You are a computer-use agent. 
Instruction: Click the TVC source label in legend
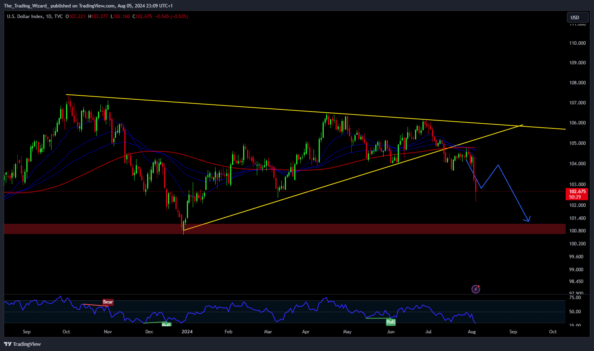point(58,16)
